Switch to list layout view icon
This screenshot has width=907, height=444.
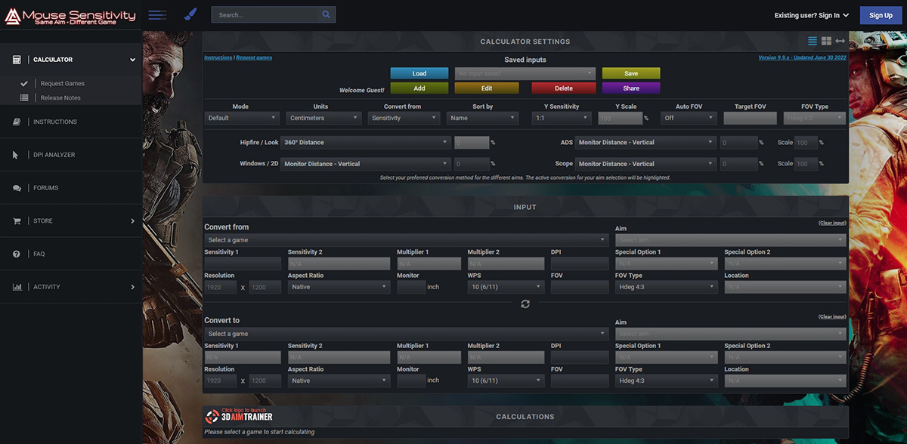pyautogui.click(x=813, y=41)
